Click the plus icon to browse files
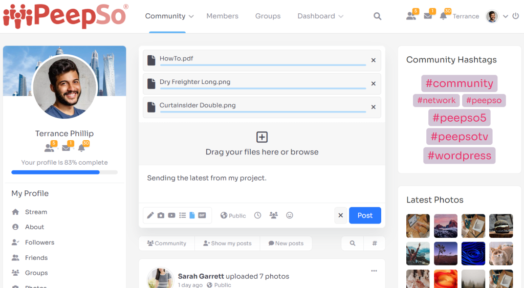 click(262, 137)
